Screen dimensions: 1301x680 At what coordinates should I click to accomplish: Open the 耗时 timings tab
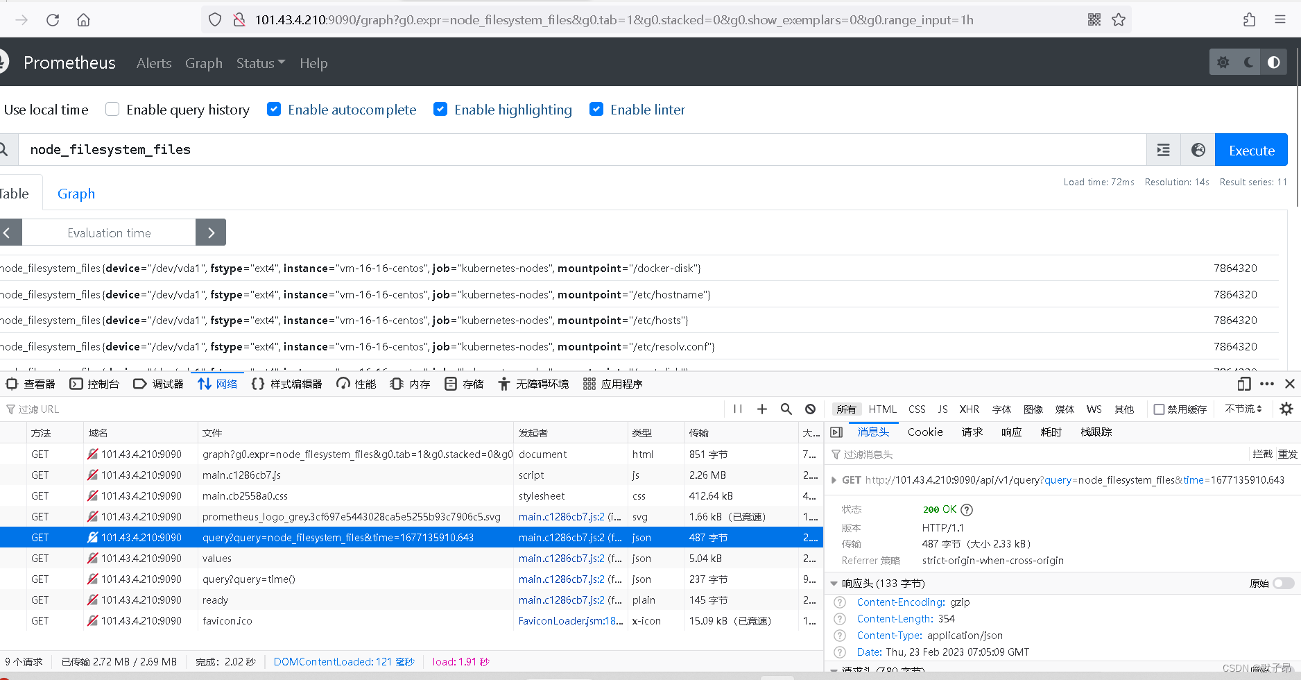[x=1051, y=432]
